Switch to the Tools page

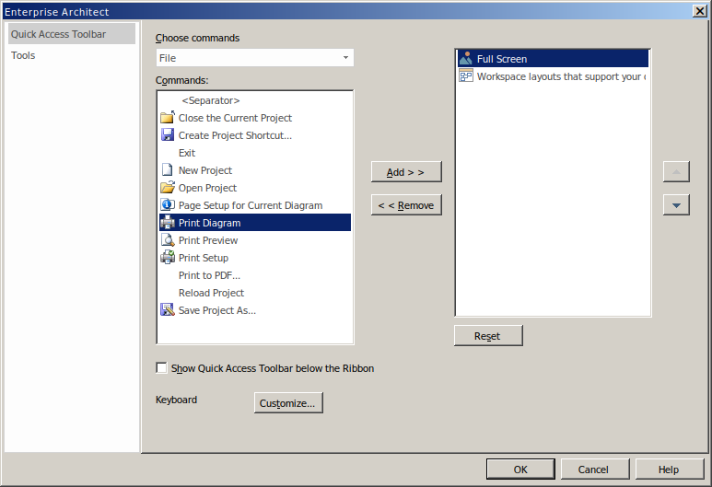point(23,55)
